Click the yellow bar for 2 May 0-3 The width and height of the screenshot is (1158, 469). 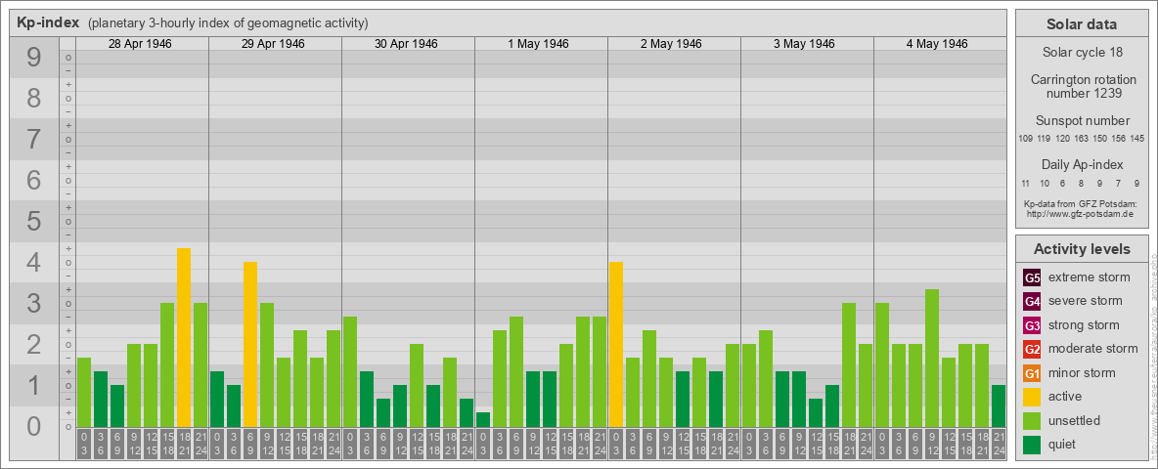pos(616,344)
